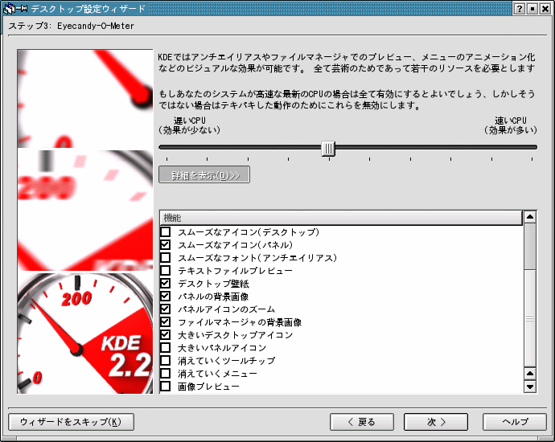This screenshot has width=555, height=442.
Task: Enable 大きいパネルアイコン checkbox
Action: (x=166, y=348)
